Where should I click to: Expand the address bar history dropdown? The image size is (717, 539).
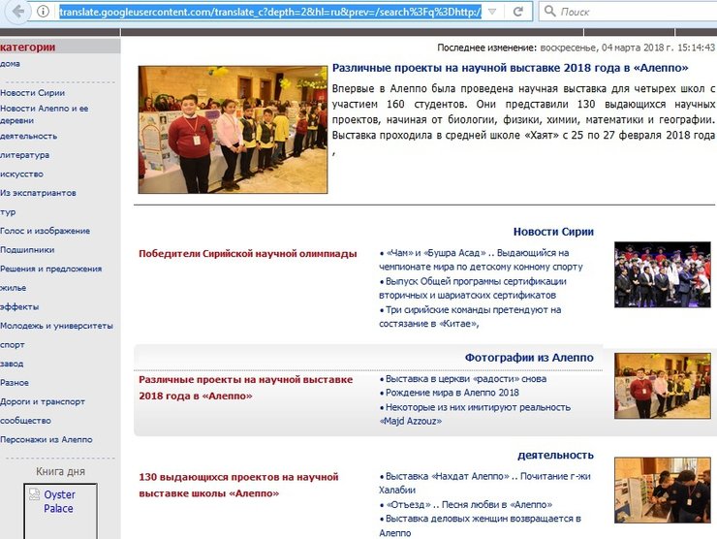click(x=492, y=12)
